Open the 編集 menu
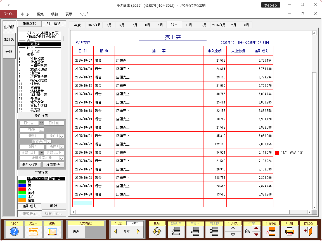This screenshot has width=322, height=241. pos(40,14)
